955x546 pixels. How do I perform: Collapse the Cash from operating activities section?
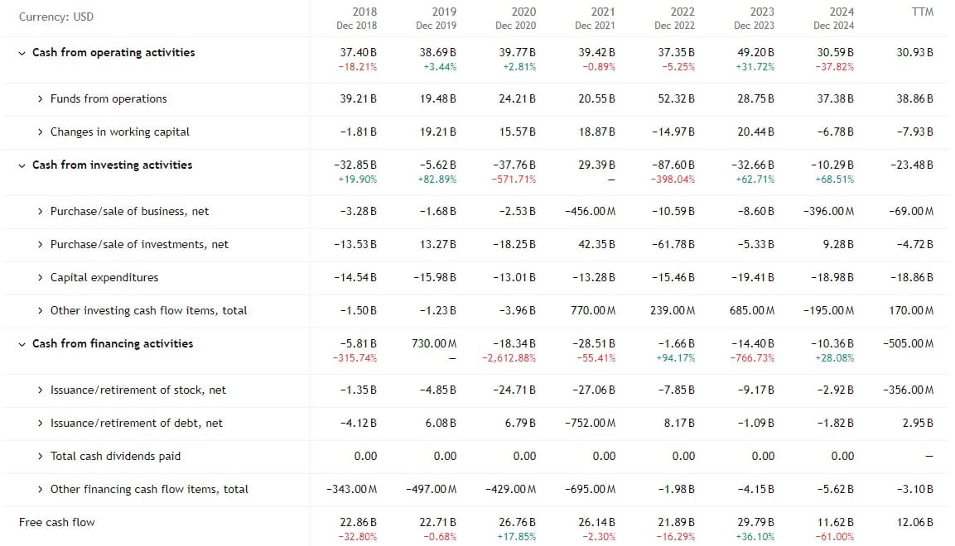(22, 53)
